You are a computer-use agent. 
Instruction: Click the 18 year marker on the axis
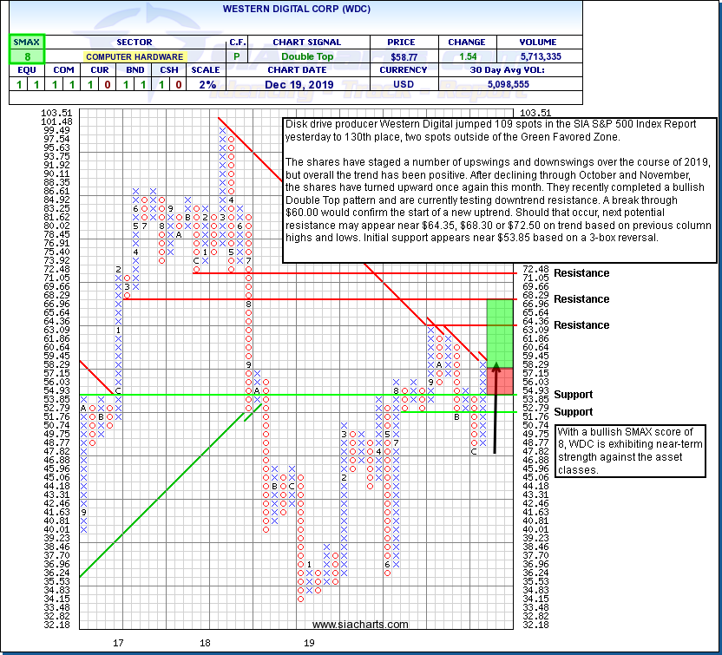(205, 643)
